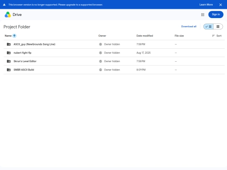Image resolution: width=227 pixels, height=170 pixels.
Task: Click the warning triangle icon in banner
Action: tap(4, 5)
